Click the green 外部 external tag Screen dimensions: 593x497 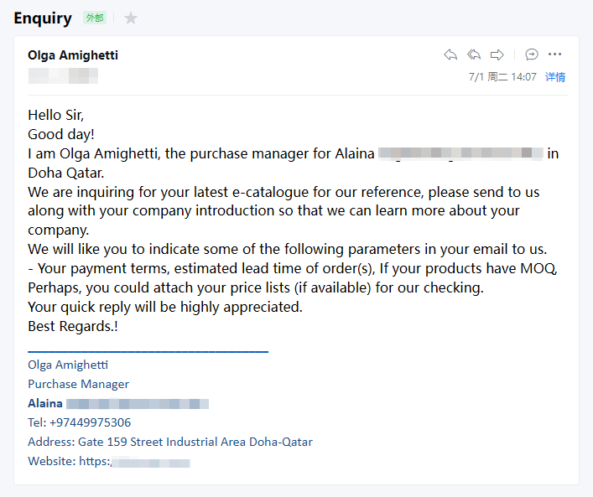coord(95,18)
